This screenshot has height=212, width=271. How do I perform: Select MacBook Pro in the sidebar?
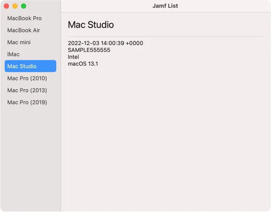coord(24,18)
